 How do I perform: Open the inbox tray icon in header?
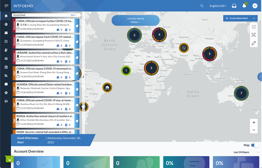click(x=234, y=6)
